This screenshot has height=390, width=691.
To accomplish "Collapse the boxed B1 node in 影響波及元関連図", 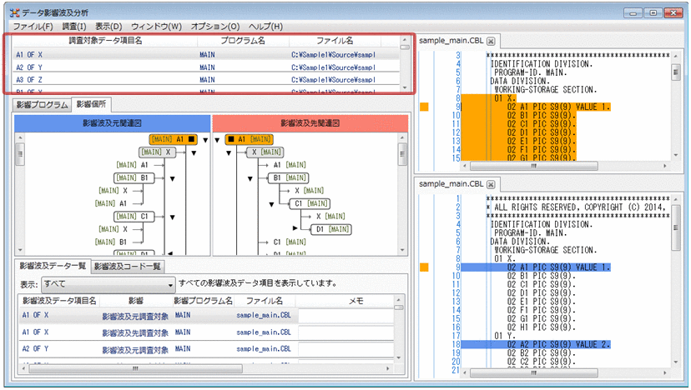I will click(172, 178).
